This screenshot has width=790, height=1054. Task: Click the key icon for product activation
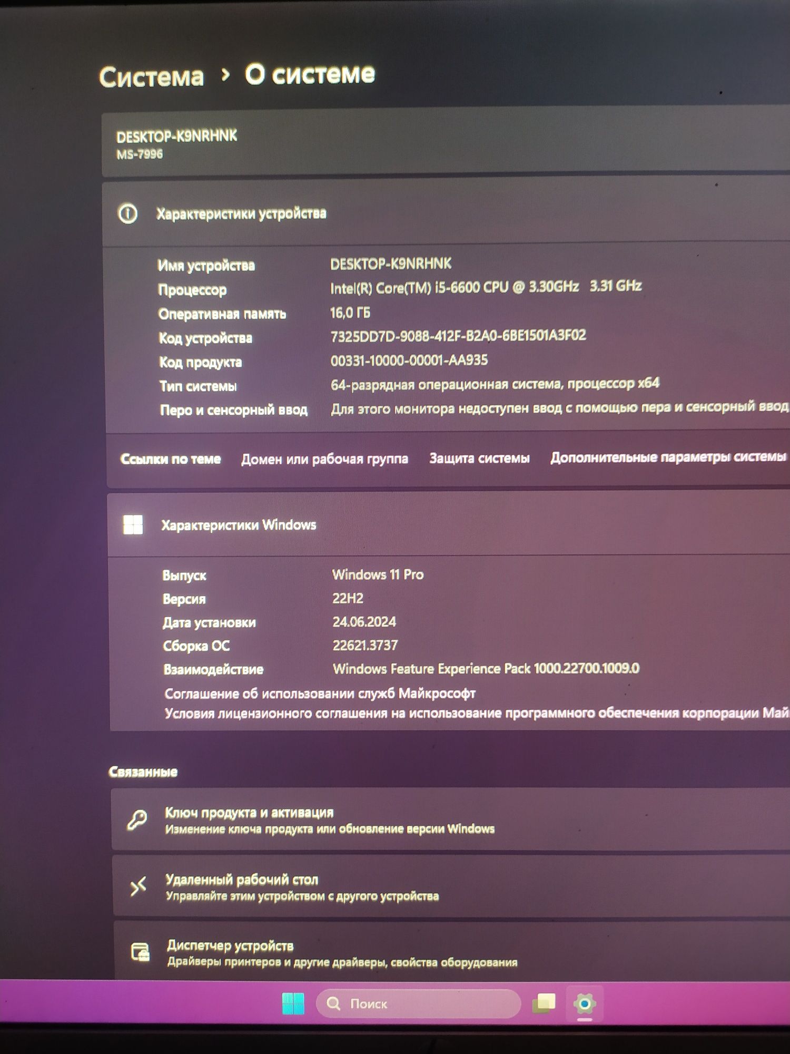[137, 820]
